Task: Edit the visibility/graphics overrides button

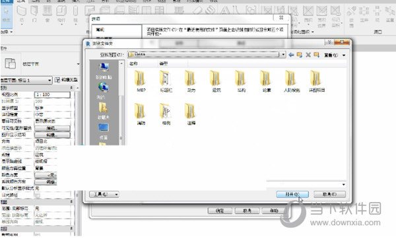Action: click(x=52, y=128)
